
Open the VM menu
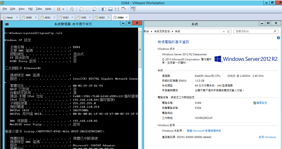click(30, 9)
